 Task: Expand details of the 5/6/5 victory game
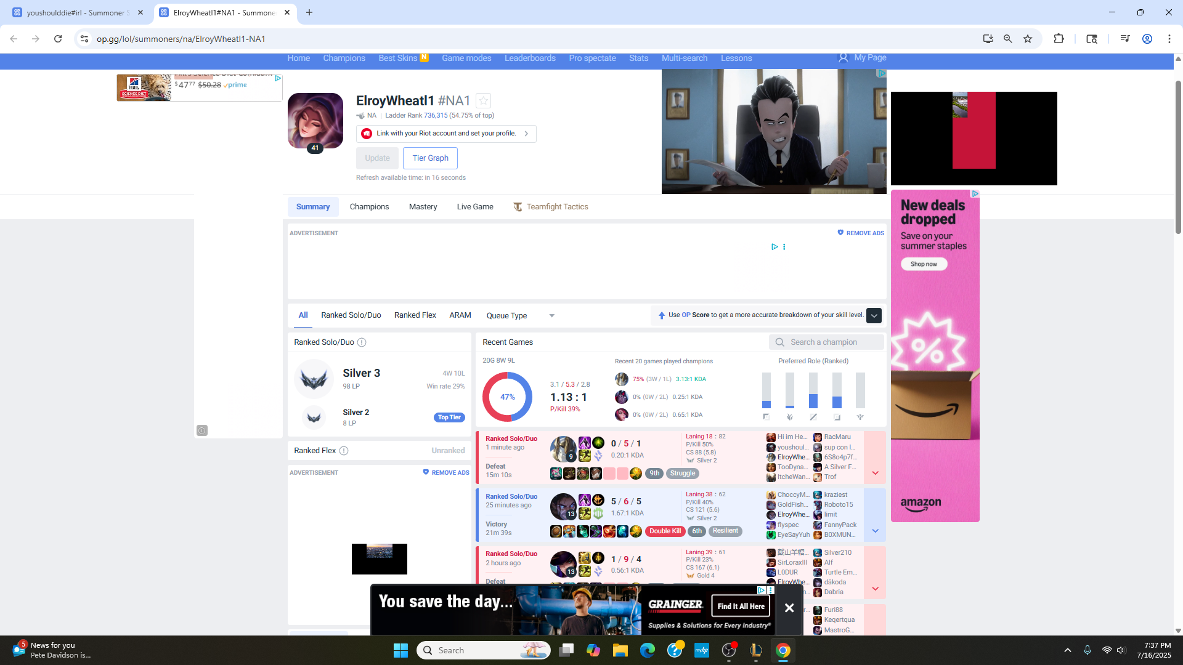click(875, 531)
